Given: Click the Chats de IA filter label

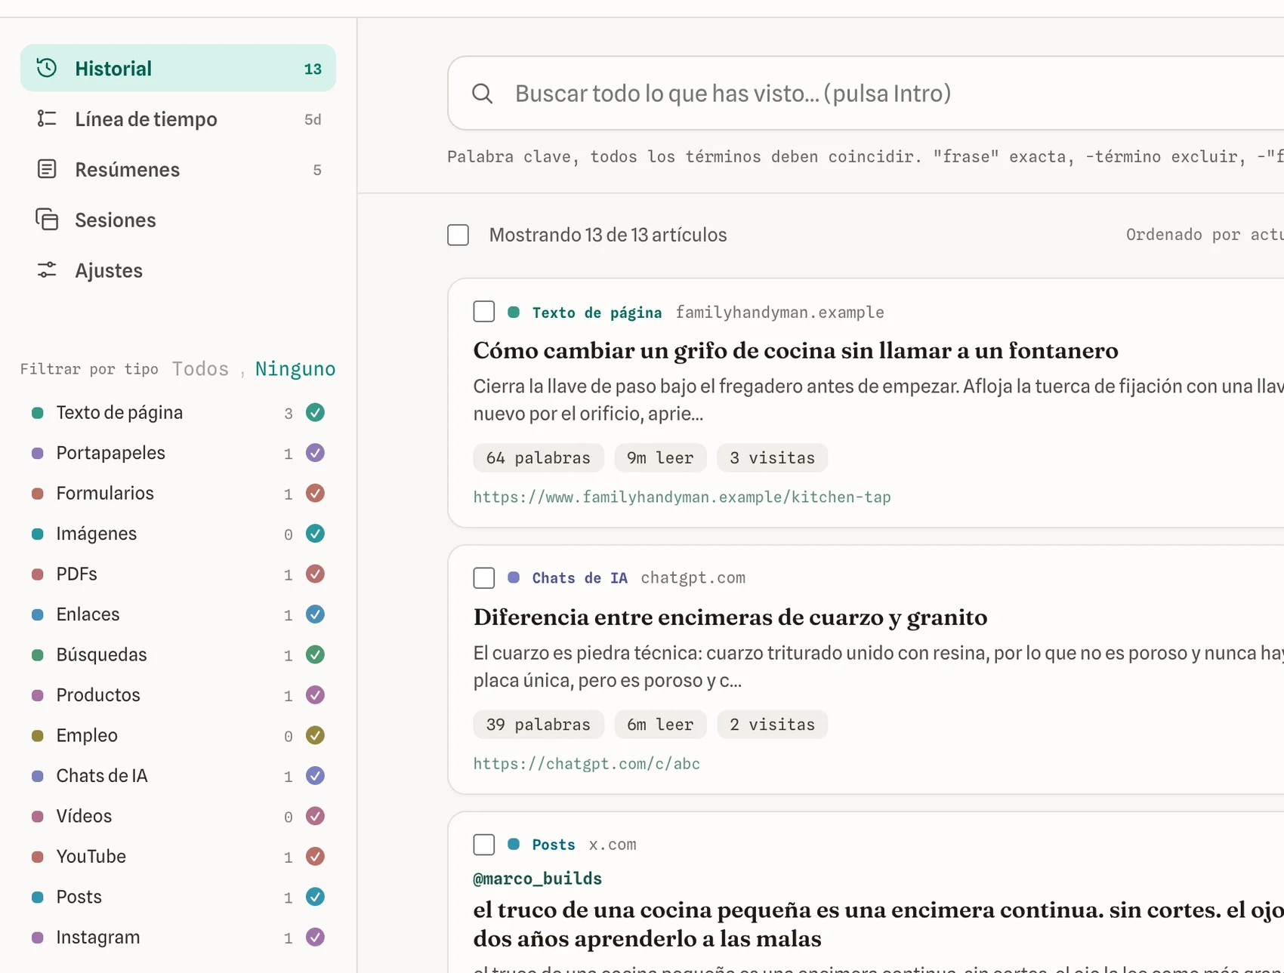Looking at the screenshot, I should [102, 775].
